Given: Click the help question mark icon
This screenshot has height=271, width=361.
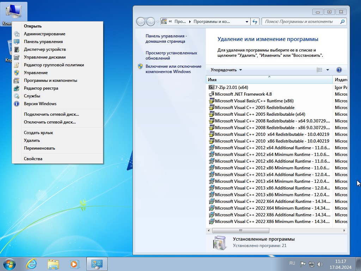Looking at the screenshot, I should (x=339, y=70).
